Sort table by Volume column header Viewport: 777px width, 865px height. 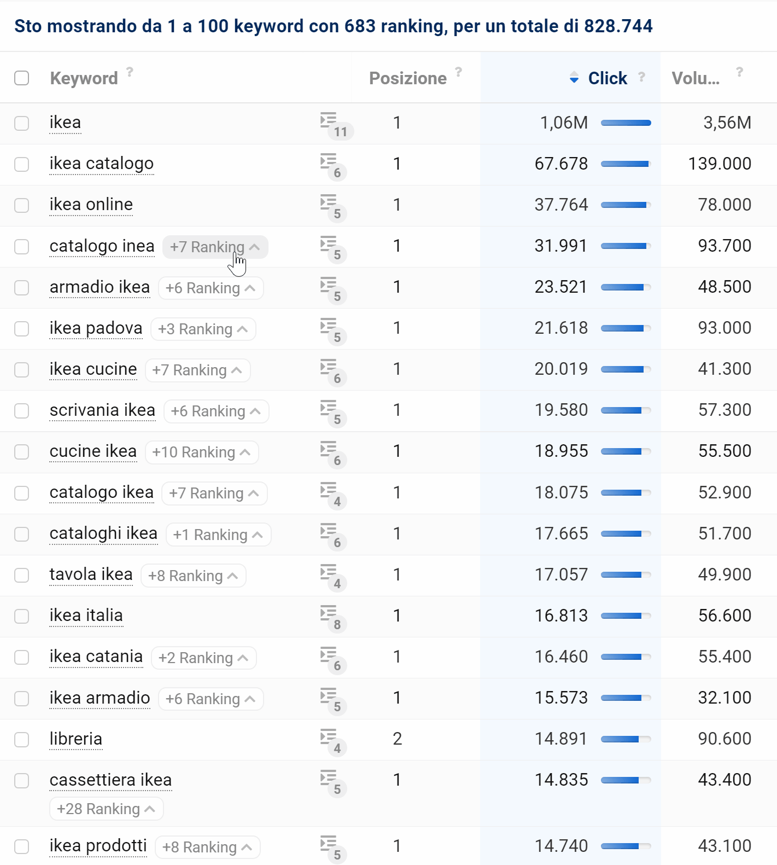pos(696,78)
